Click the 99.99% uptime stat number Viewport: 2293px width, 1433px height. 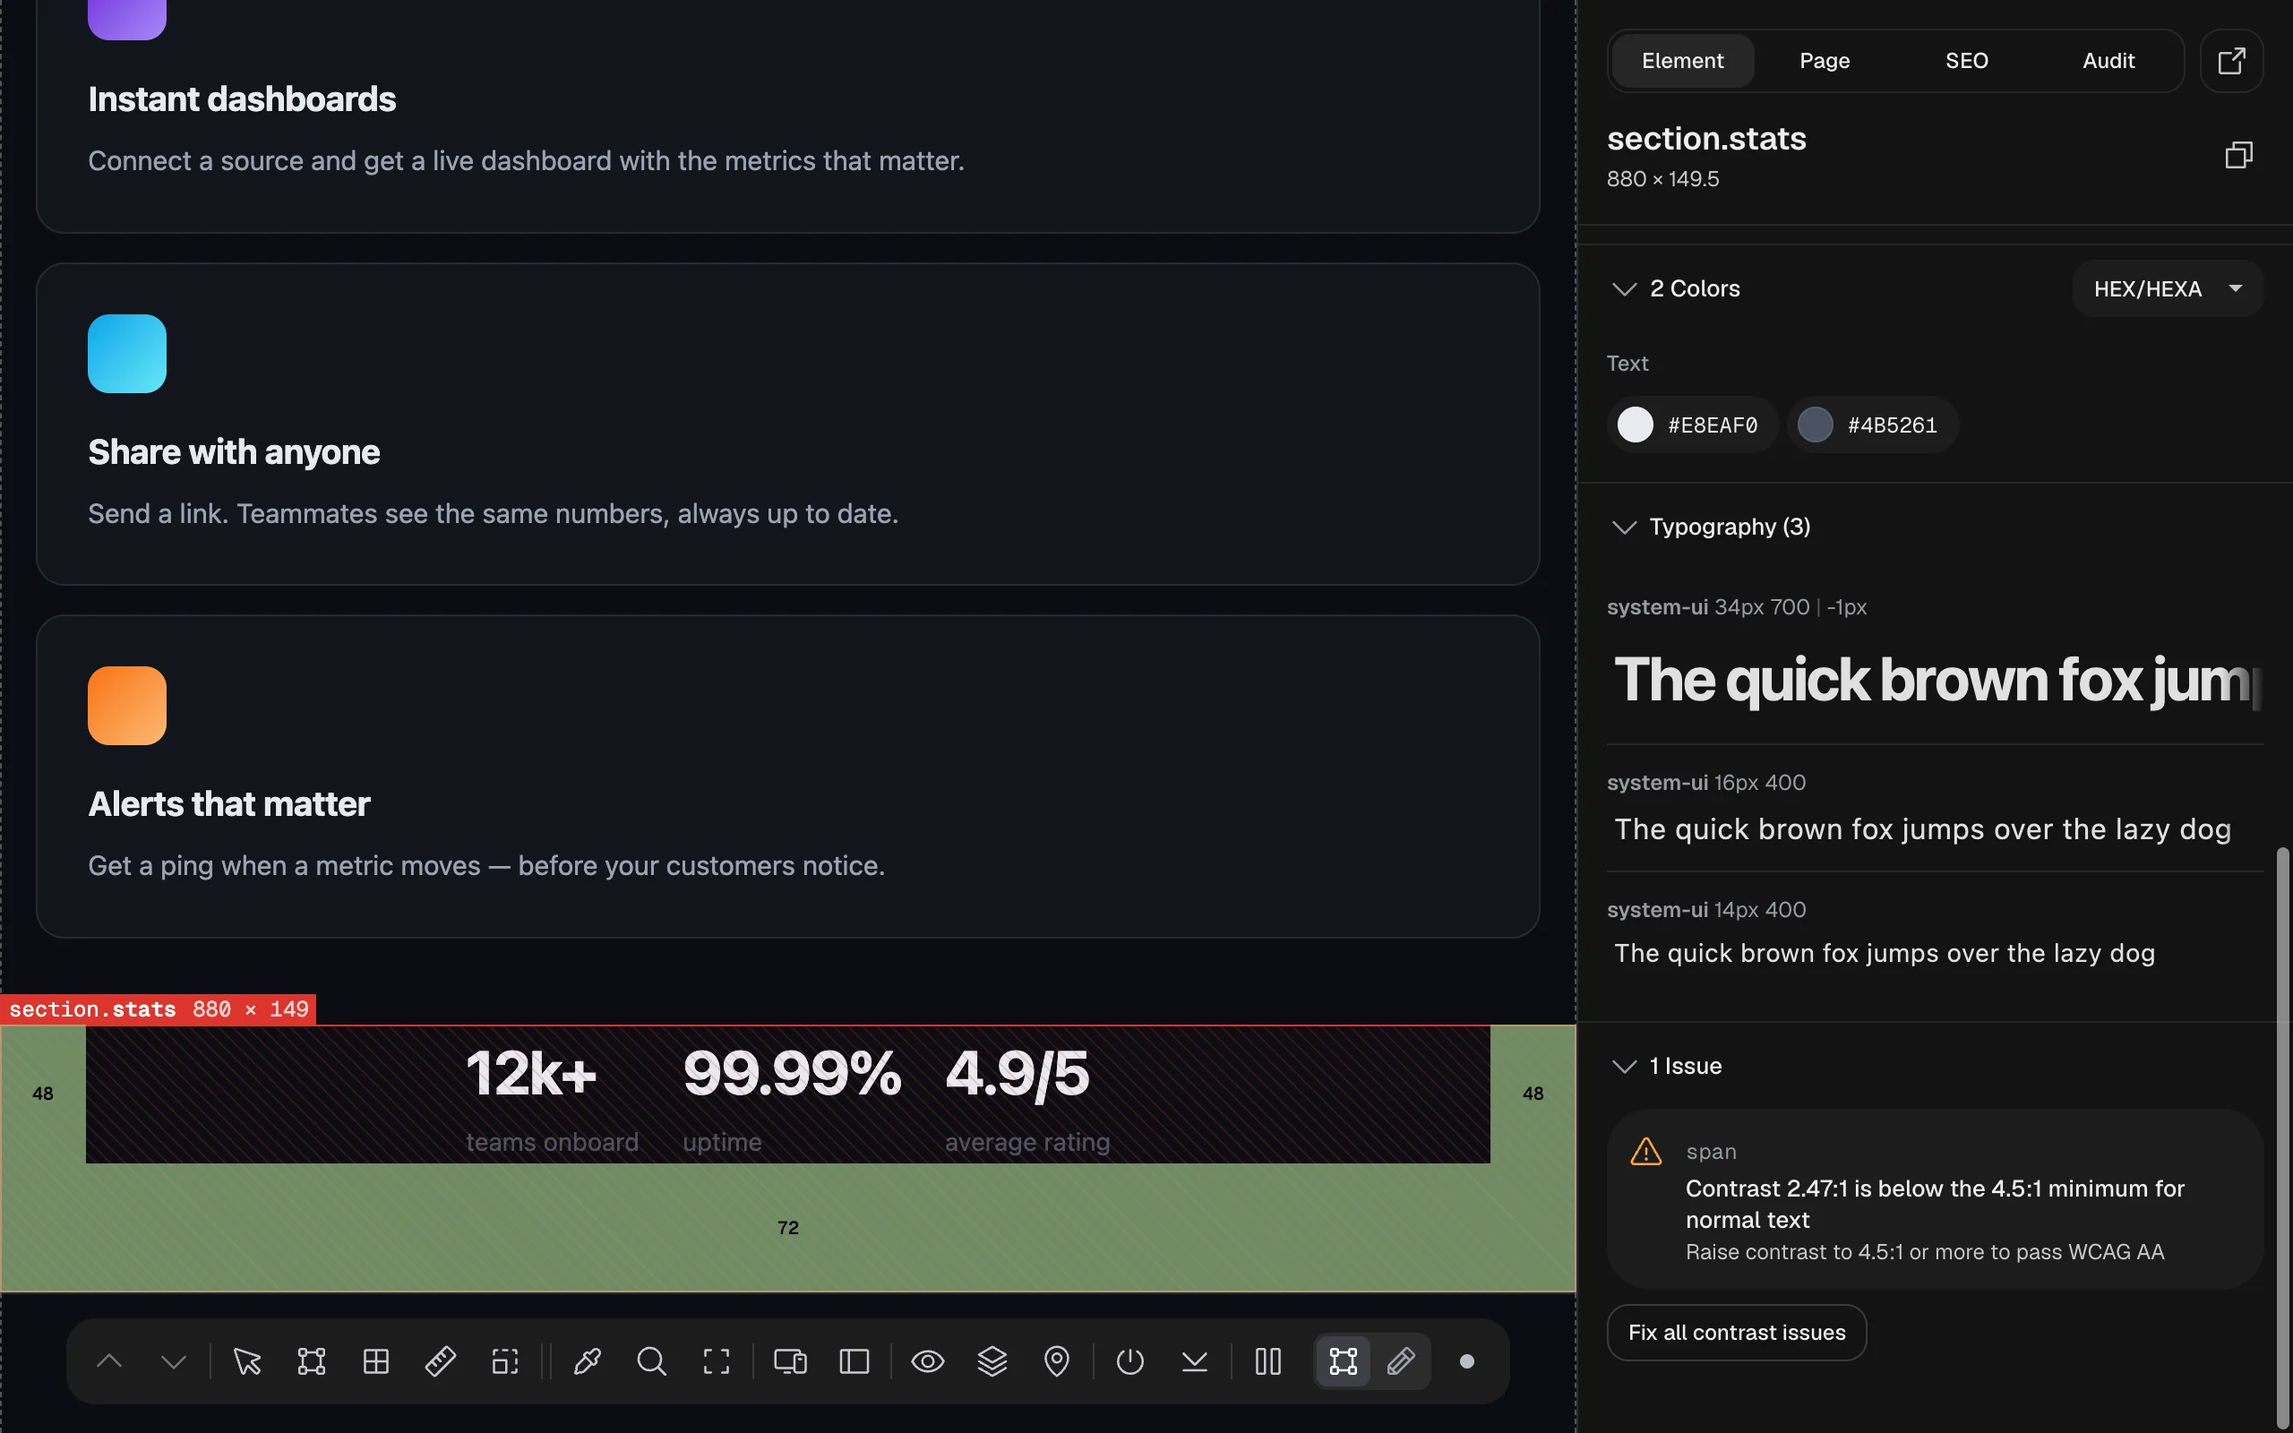click(x=792, y=1073)
